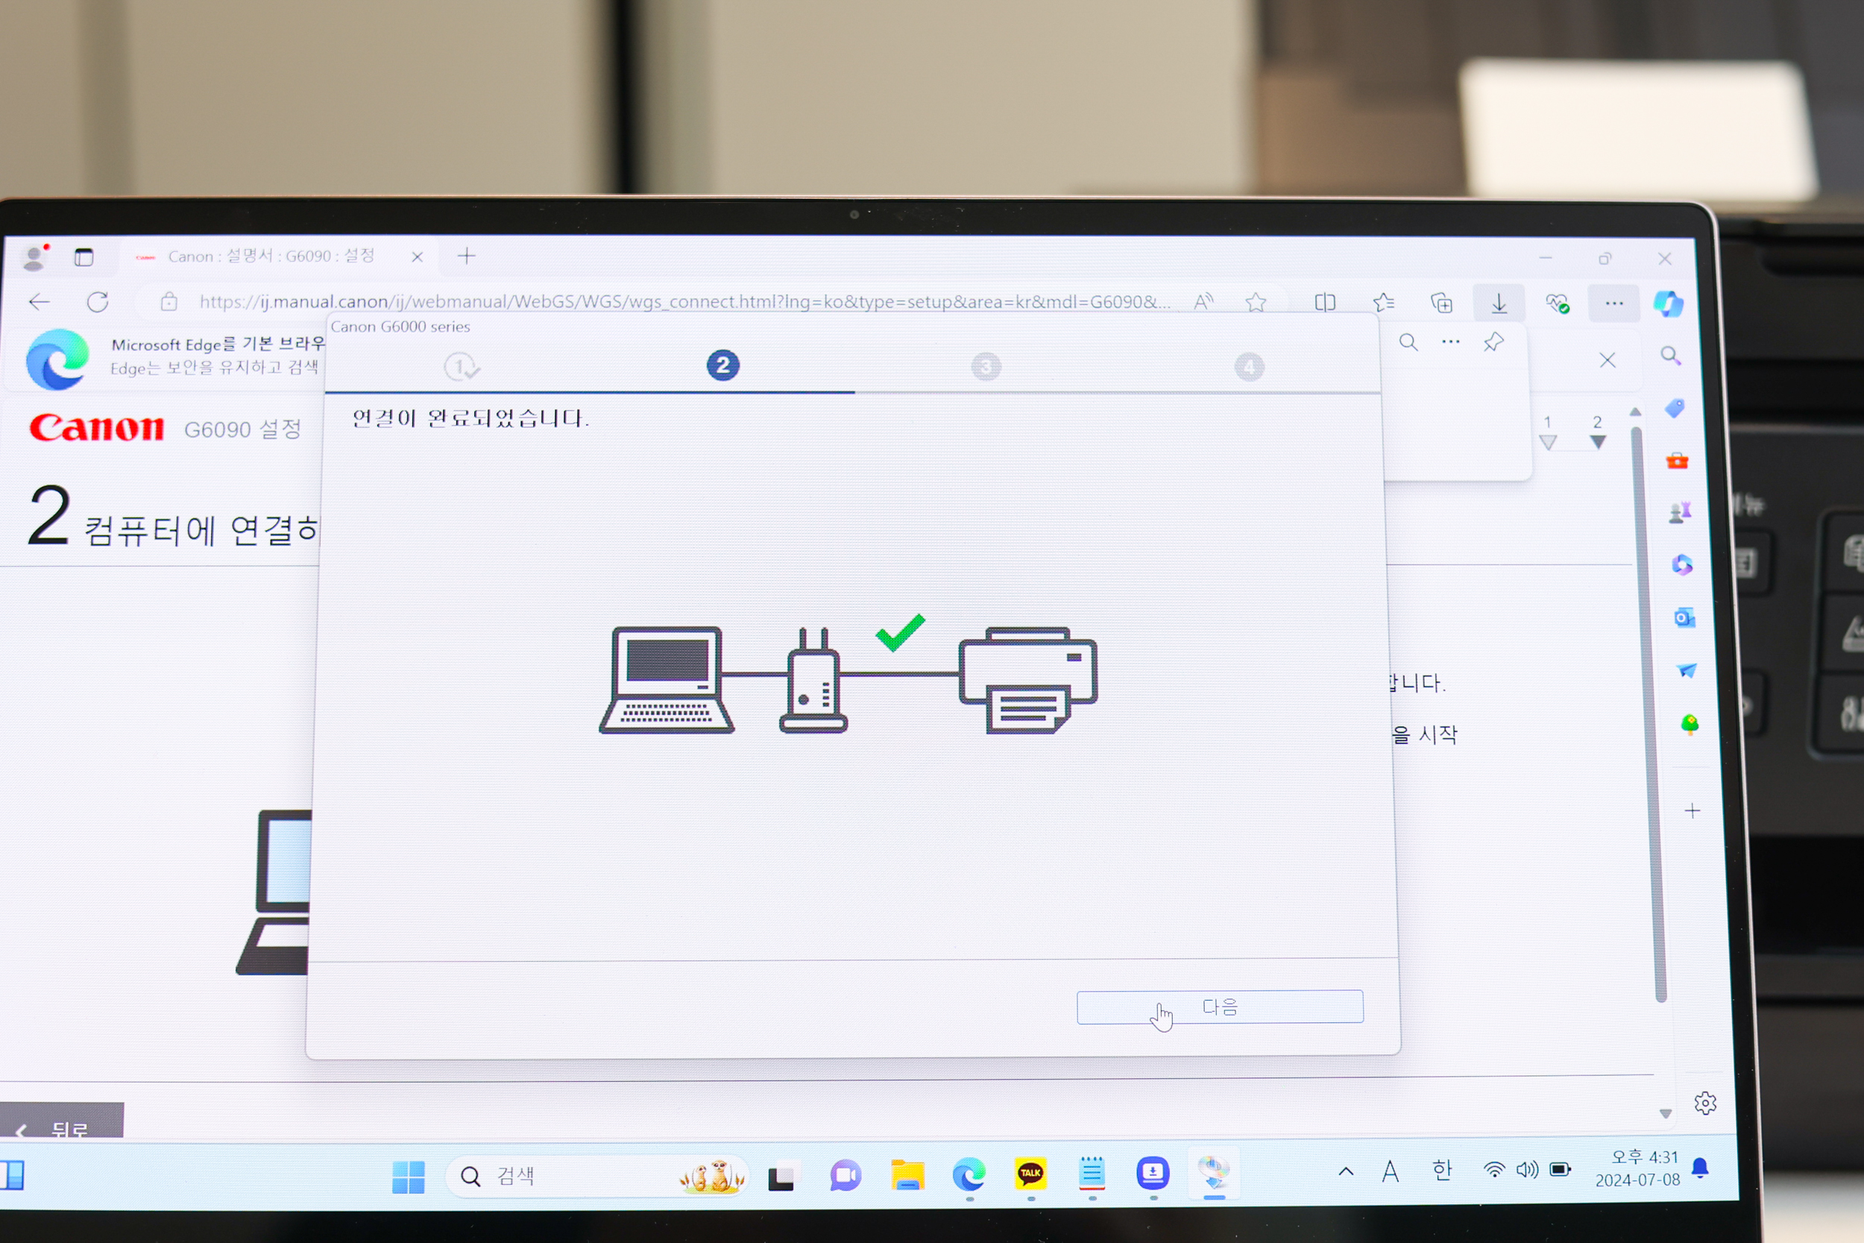
Task: Open the Wi-Fi network tray icon
Action: 1494,1170
